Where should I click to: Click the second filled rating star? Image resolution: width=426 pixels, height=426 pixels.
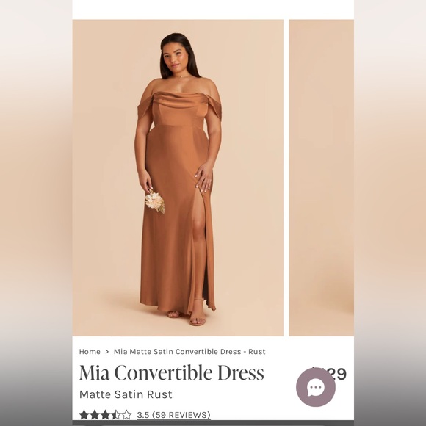click(95, 414)
